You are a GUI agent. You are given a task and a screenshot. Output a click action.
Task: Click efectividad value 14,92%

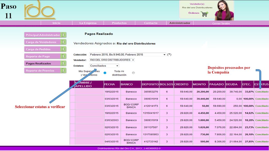pos(249,113)
